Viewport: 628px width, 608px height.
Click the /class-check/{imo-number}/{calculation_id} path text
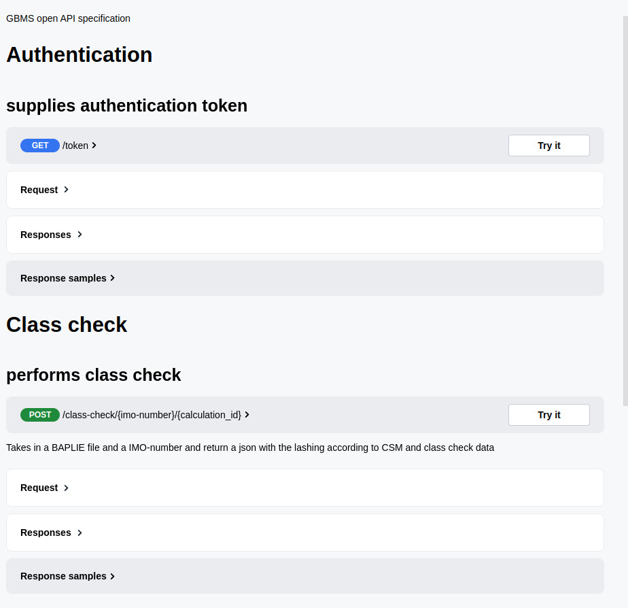click(152, 415)
